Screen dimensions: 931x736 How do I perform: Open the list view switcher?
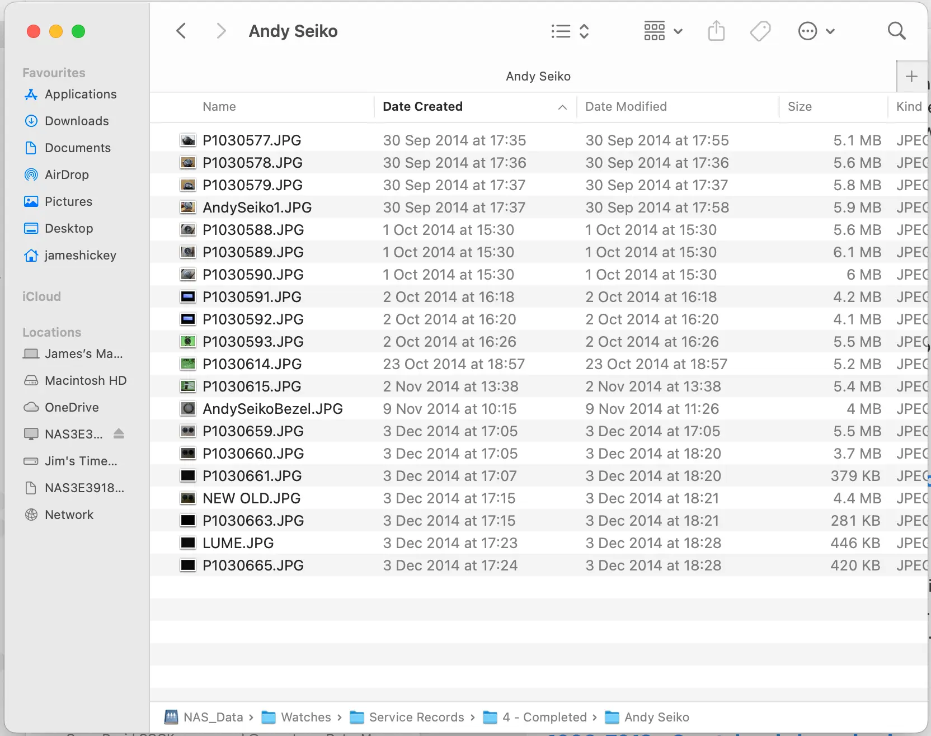pyautogui.click(x=570, y=31)
